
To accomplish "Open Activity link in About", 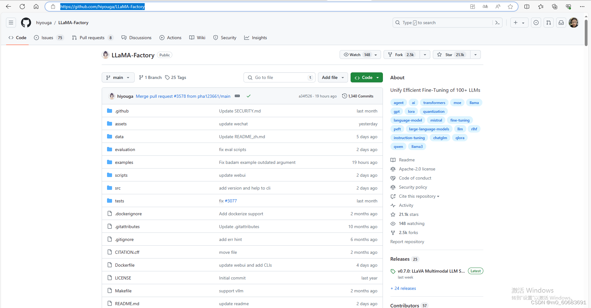I will [x=406, y=205].
